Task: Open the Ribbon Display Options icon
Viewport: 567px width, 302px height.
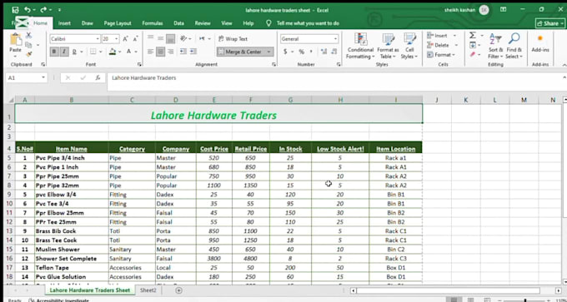Action: (x=503, y=10)
